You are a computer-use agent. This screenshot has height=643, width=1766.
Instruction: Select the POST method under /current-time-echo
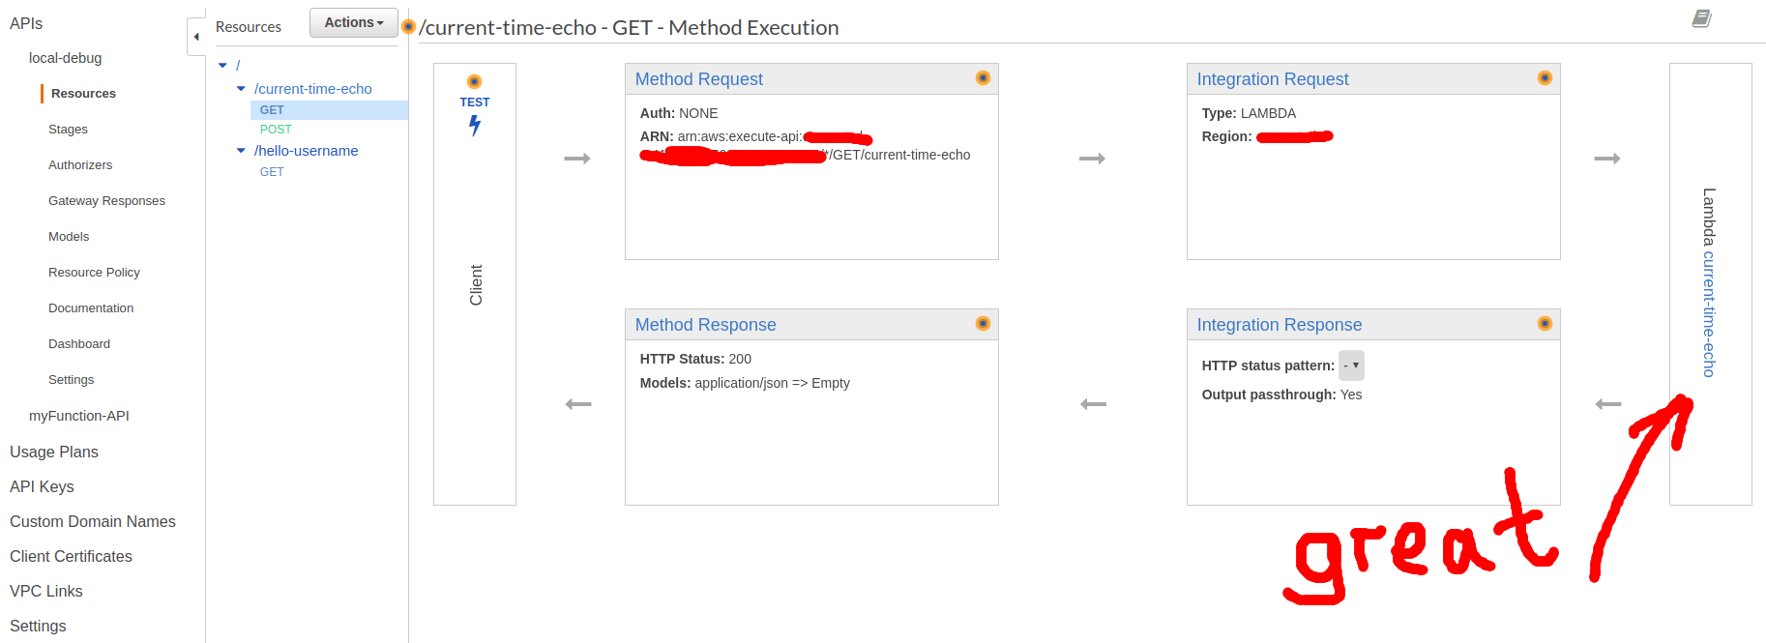click(276, 129)
